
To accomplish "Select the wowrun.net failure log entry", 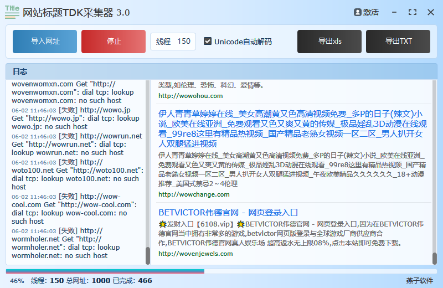I will coord(77,144).
